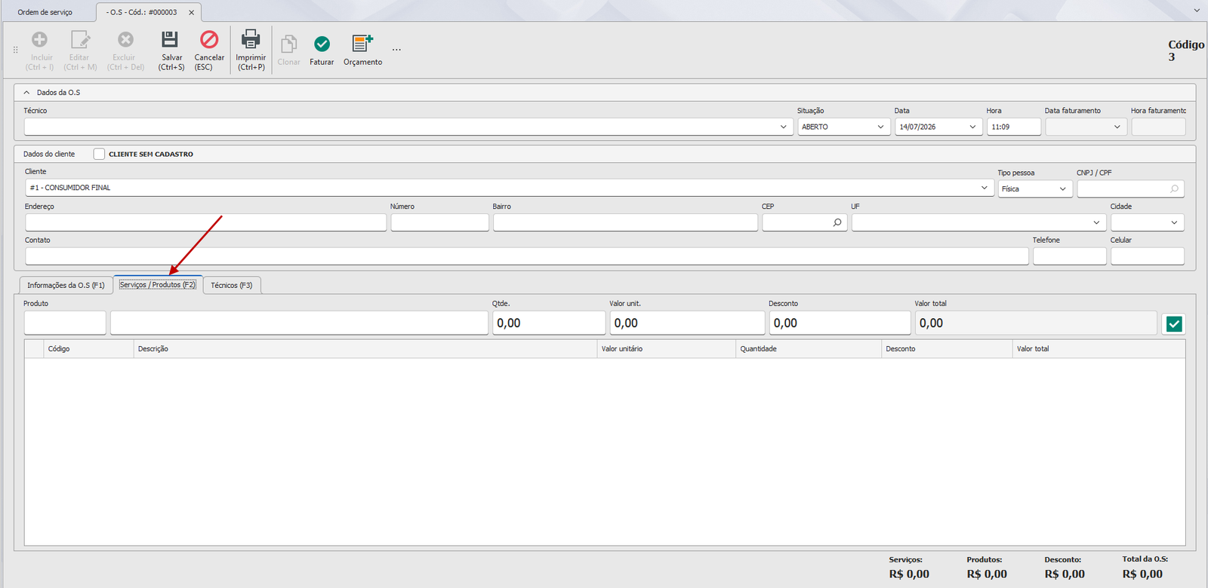Click the Clonar toolbar icon

288,44
